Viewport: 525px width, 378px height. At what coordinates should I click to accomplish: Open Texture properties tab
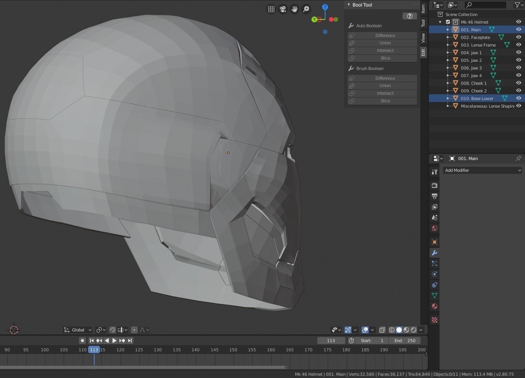[x=435, y=320]
